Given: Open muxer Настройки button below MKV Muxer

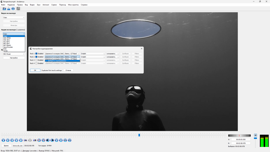Looking at the screenshot, I should [x=14, y=58].
